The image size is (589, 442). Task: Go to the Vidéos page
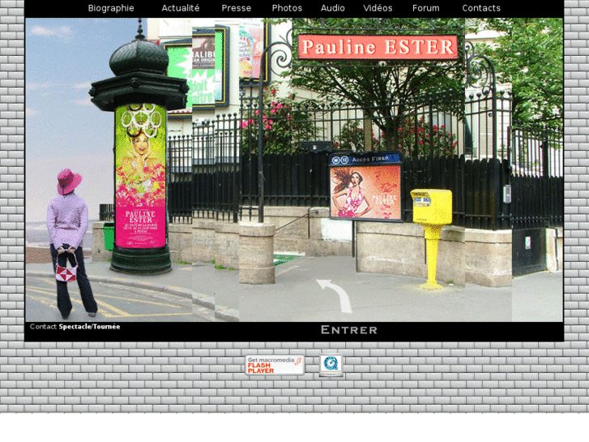378,8
